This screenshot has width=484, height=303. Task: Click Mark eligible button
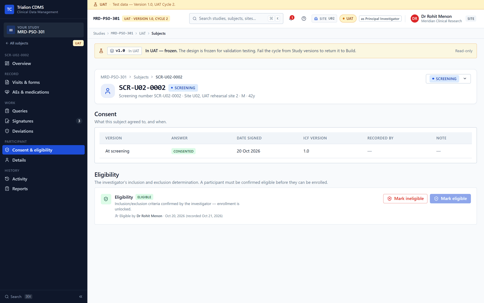450,199
